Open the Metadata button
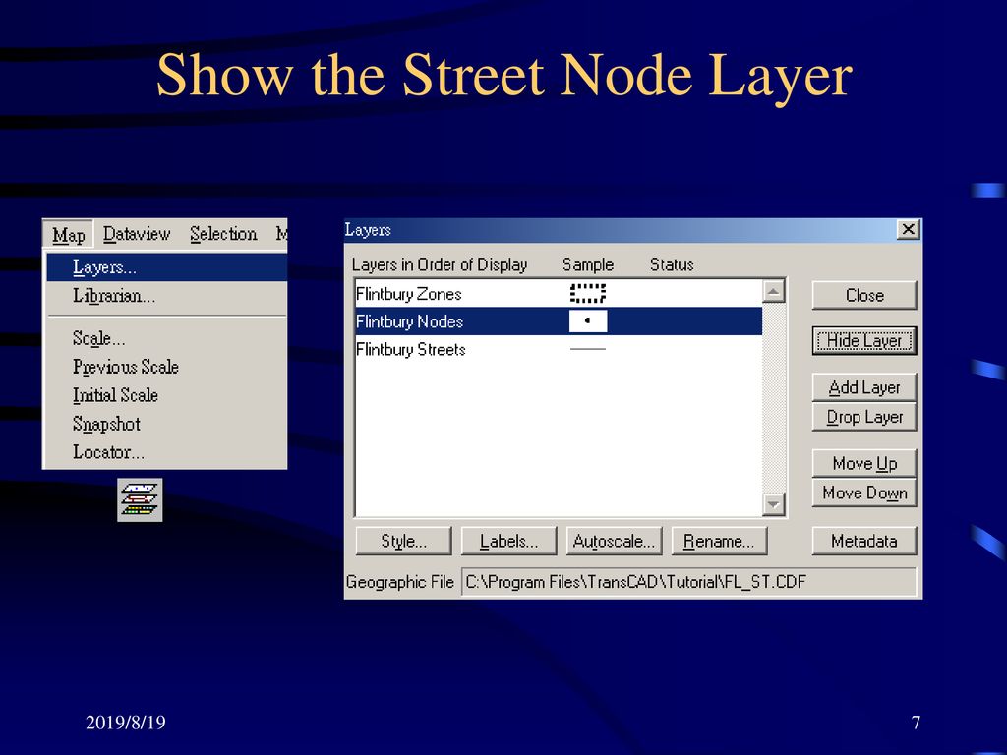This screenshot has height=755, width=1007. tap(864, 541)
